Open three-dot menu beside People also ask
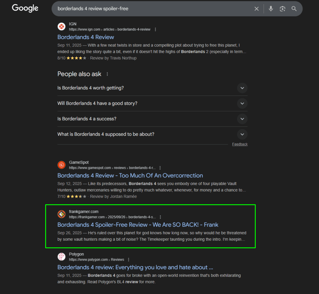Viewport: 319px width, 294px height. 107,74
